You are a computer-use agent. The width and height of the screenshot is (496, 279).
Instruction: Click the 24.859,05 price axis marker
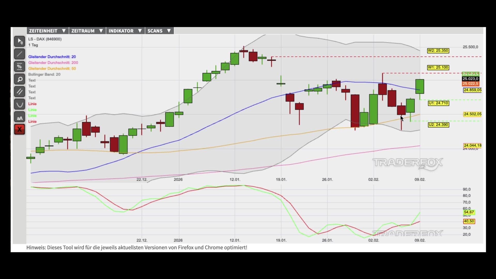pos(472,90)
